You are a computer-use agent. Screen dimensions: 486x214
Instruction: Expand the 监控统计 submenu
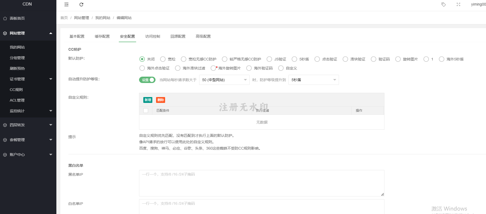(x=51, y=111)
